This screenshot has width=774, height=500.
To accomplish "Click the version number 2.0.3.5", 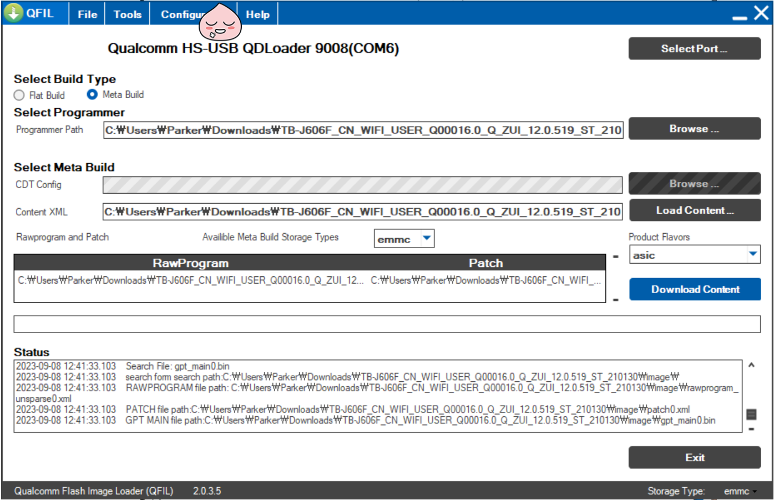I will (207, 491).
